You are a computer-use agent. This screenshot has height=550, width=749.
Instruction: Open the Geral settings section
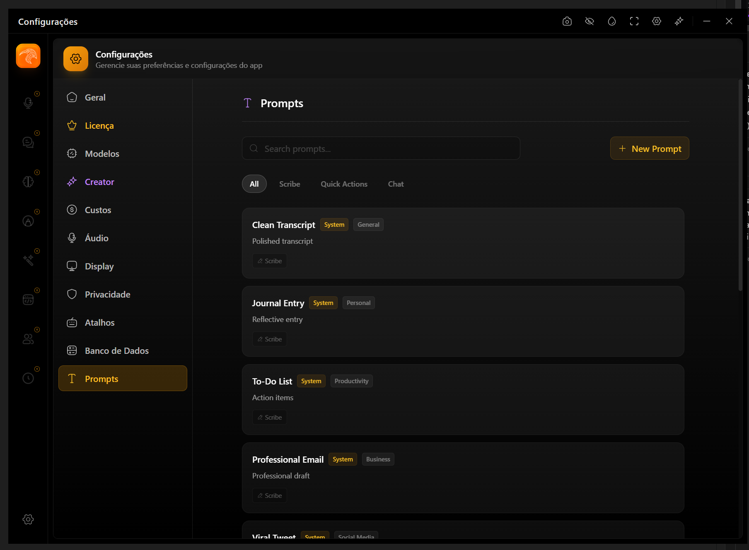[123, 97]
